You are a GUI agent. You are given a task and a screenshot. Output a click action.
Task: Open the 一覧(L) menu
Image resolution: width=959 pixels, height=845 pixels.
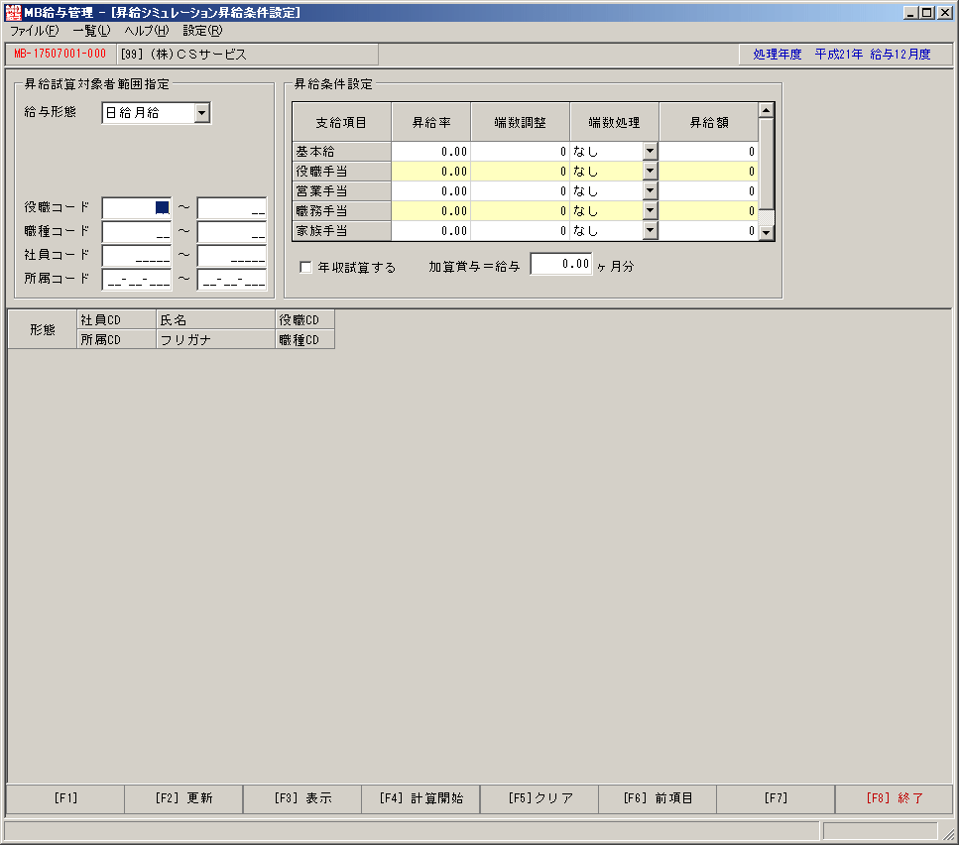[x=92, y=31]
